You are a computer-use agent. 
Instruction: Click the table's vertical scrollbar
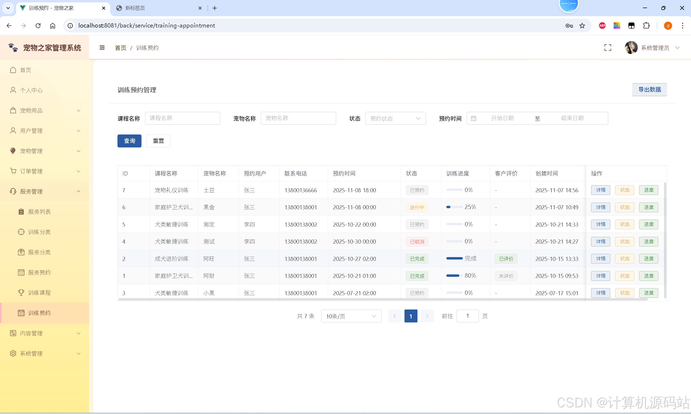tap(665, 240)
